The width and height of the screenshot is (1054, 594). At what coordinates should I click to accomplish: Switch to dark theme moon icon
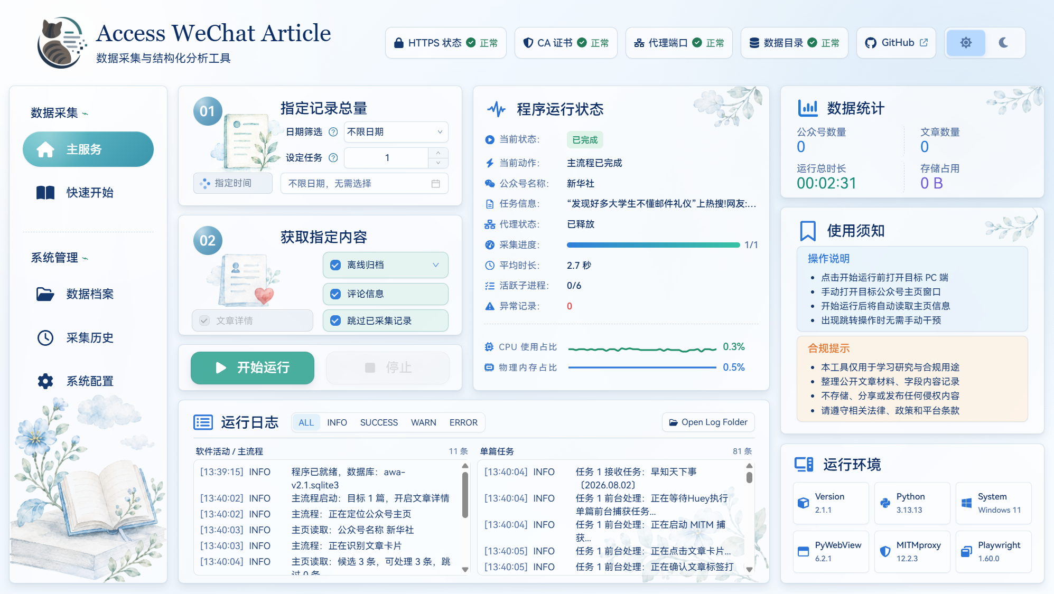pyautogui.click(x=1004, y=43)
